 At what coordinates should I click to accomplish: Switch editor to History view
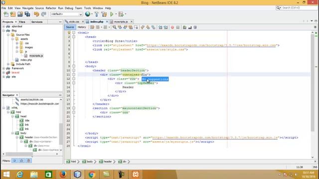coord(82,27)
